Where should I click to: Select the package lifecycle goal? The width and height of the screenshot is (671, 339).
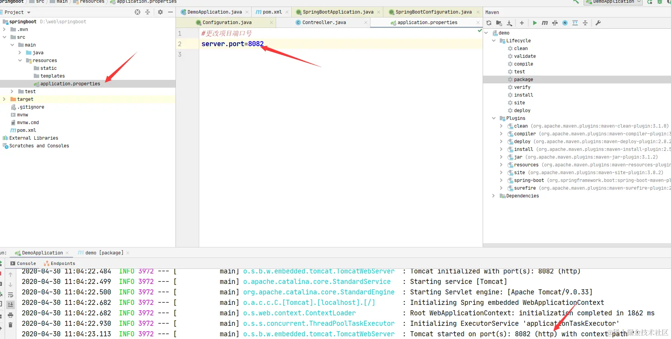(x=523, y=80)
